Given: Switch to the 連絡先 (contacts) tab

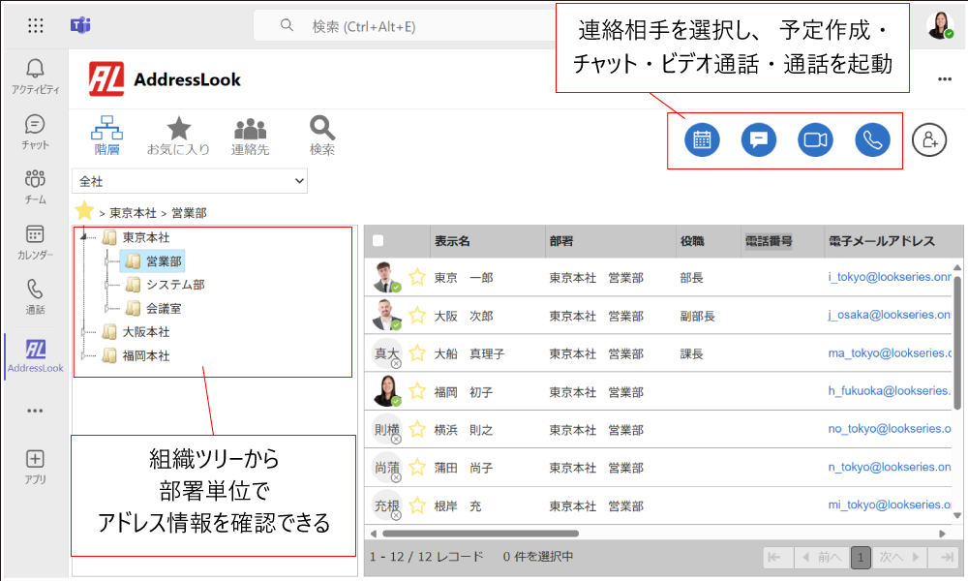Looking at the screenshot, I should [x=250, y=136].
